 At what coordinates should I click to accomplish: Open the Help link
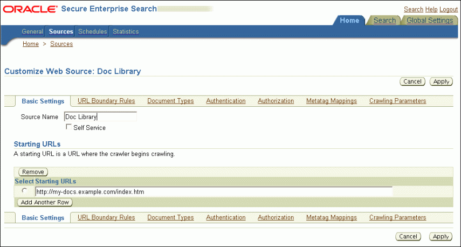tap(431, 9)
